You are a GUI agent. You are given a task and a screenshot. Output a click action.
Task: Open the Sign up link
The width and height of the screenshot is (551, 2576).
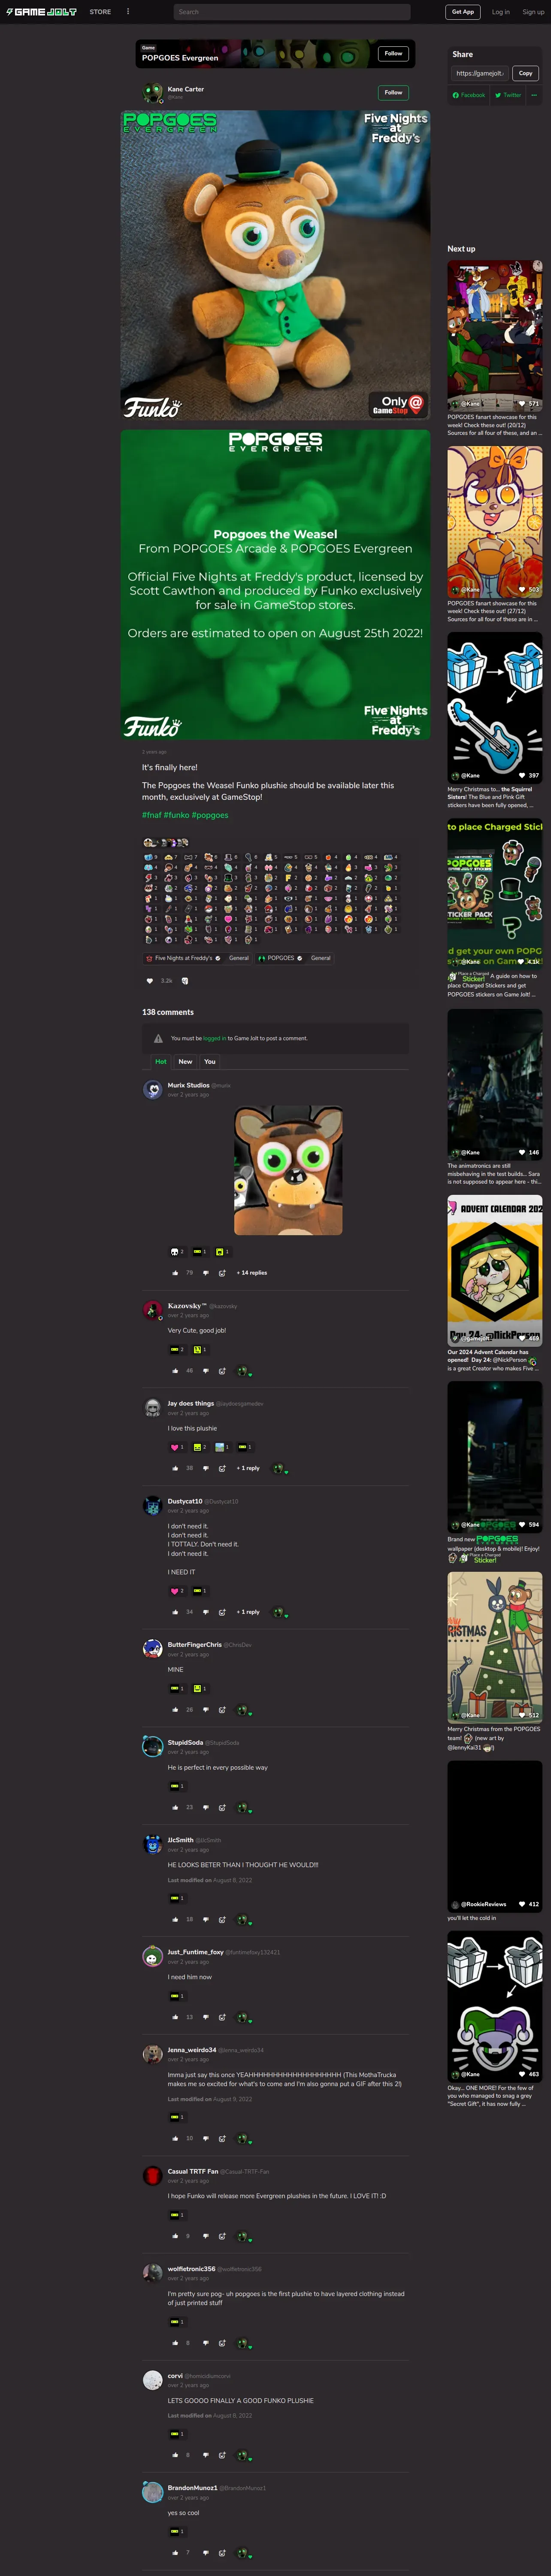point(533,12)
